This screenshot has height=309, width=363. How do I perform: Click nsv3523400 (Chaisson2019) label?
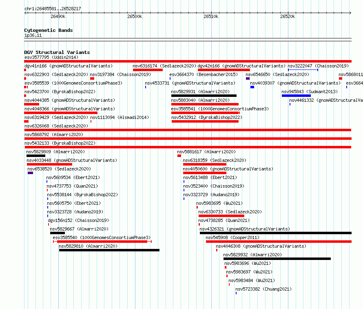point(214,186)
